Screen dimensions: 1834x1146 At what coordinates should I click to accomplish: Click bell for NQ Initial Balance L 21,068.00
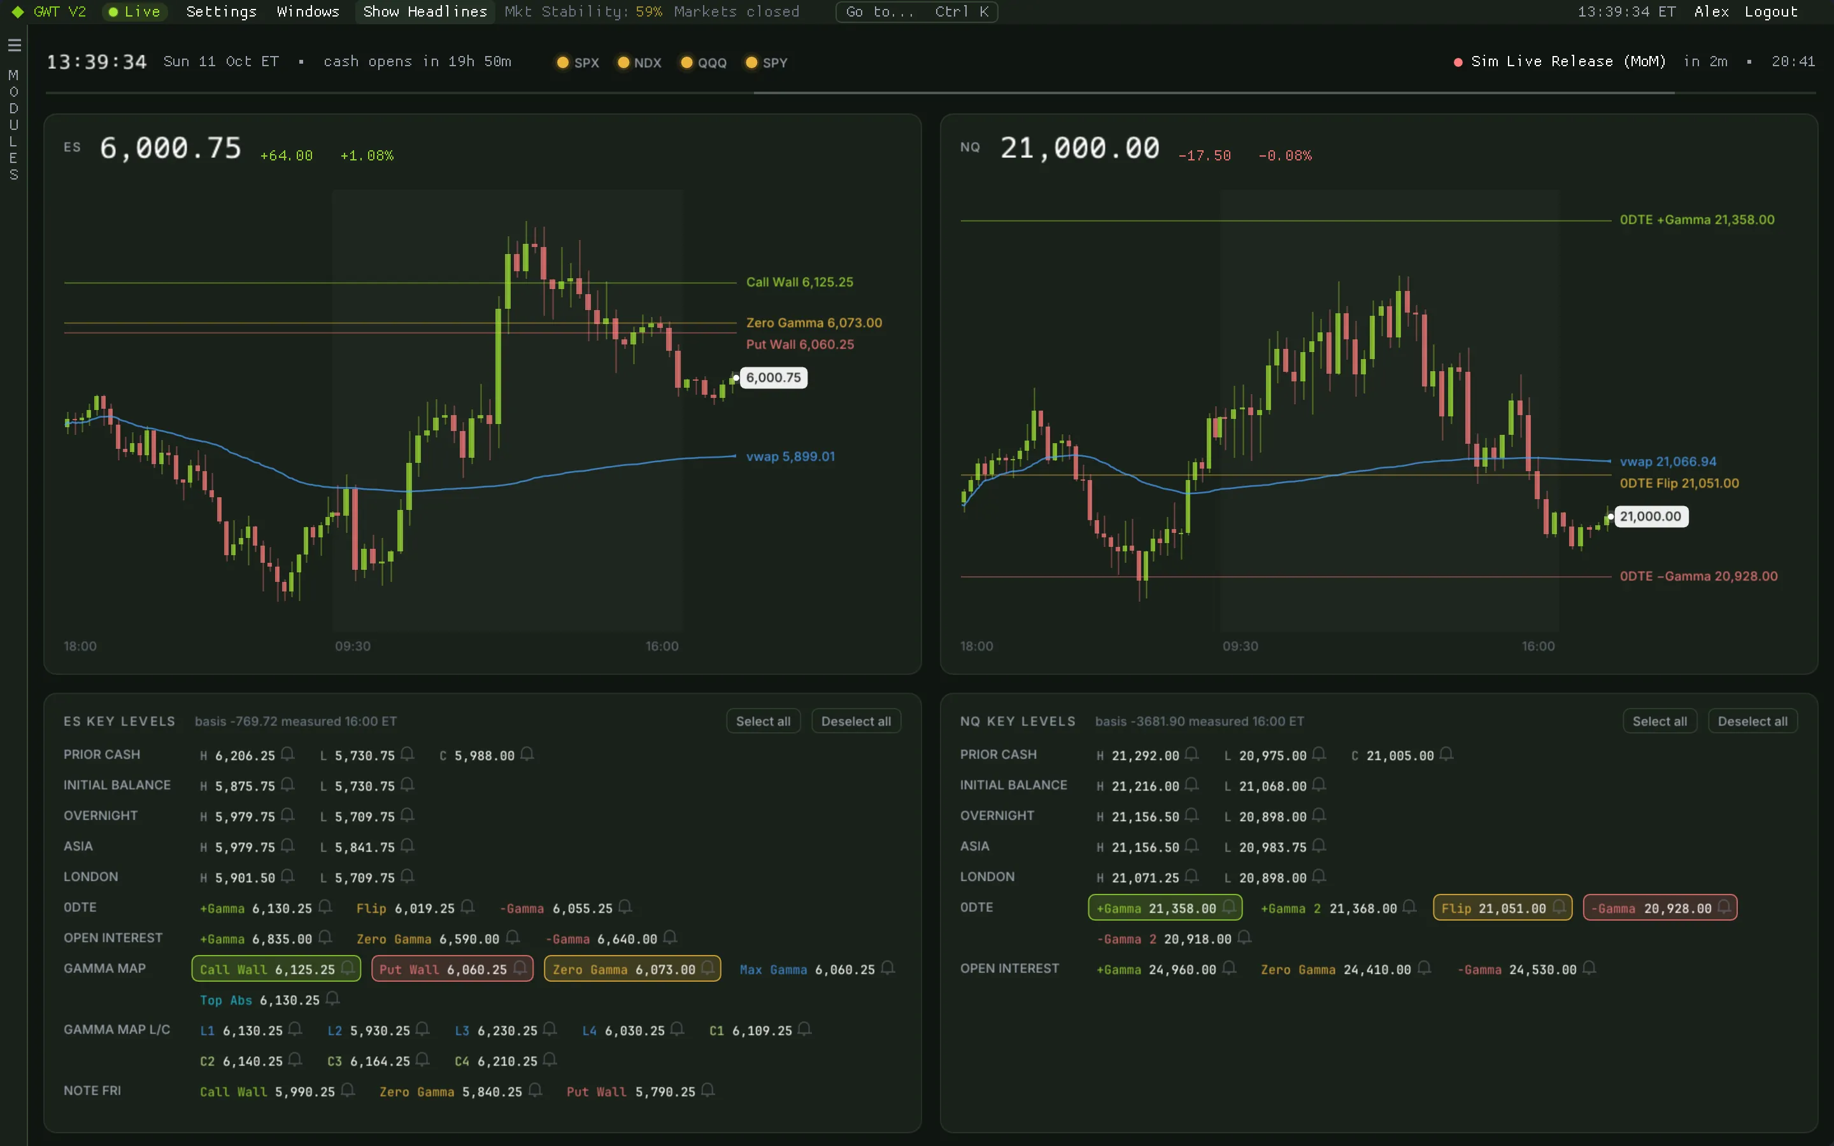pyautogui.click(x=1319, y=785)
